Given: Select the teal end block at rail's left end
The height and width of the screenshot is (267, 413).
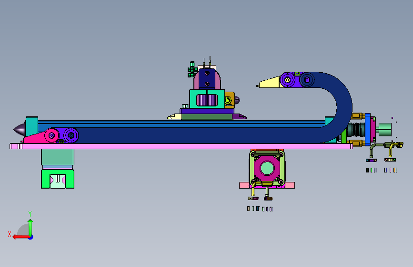Looking at the screenshot, I should click(31, 125).
